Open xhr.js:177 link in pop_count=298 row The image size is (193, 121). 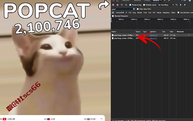pos(153,35)
